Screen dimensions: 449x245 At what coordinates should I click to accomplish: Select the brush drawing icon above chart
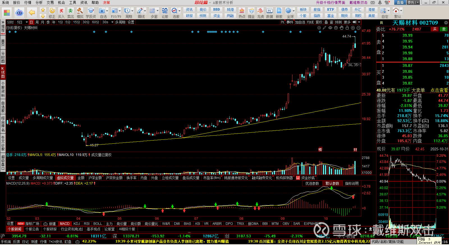[x=325, y=28]
